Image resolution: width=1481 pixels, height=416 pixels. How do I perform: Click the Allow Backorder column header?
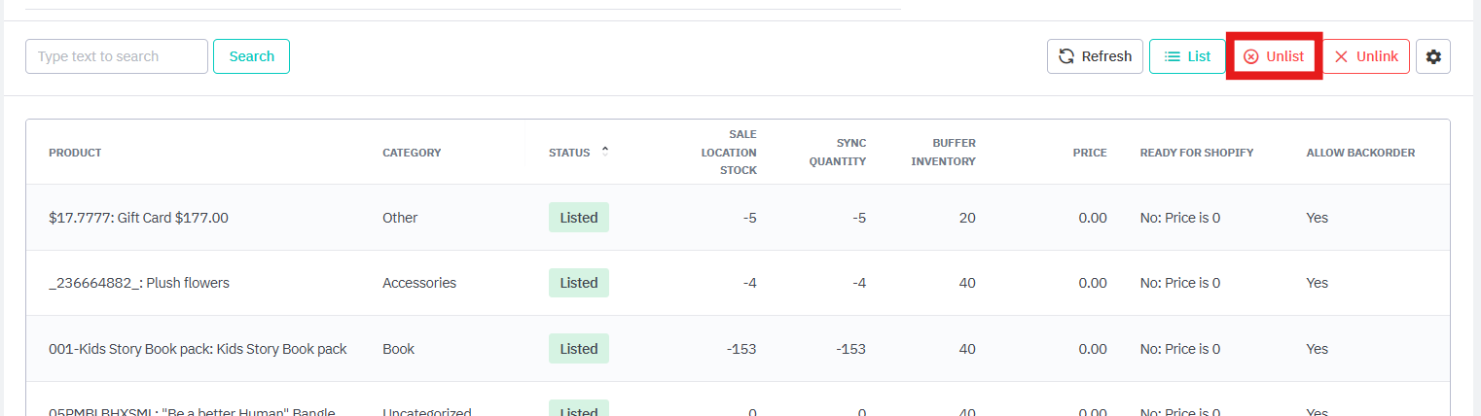click(1359, 153)
